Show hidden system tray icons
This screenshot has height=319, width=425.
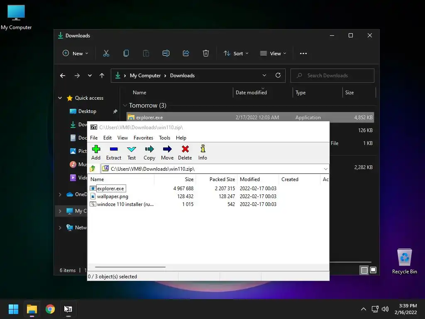[364, 309]
